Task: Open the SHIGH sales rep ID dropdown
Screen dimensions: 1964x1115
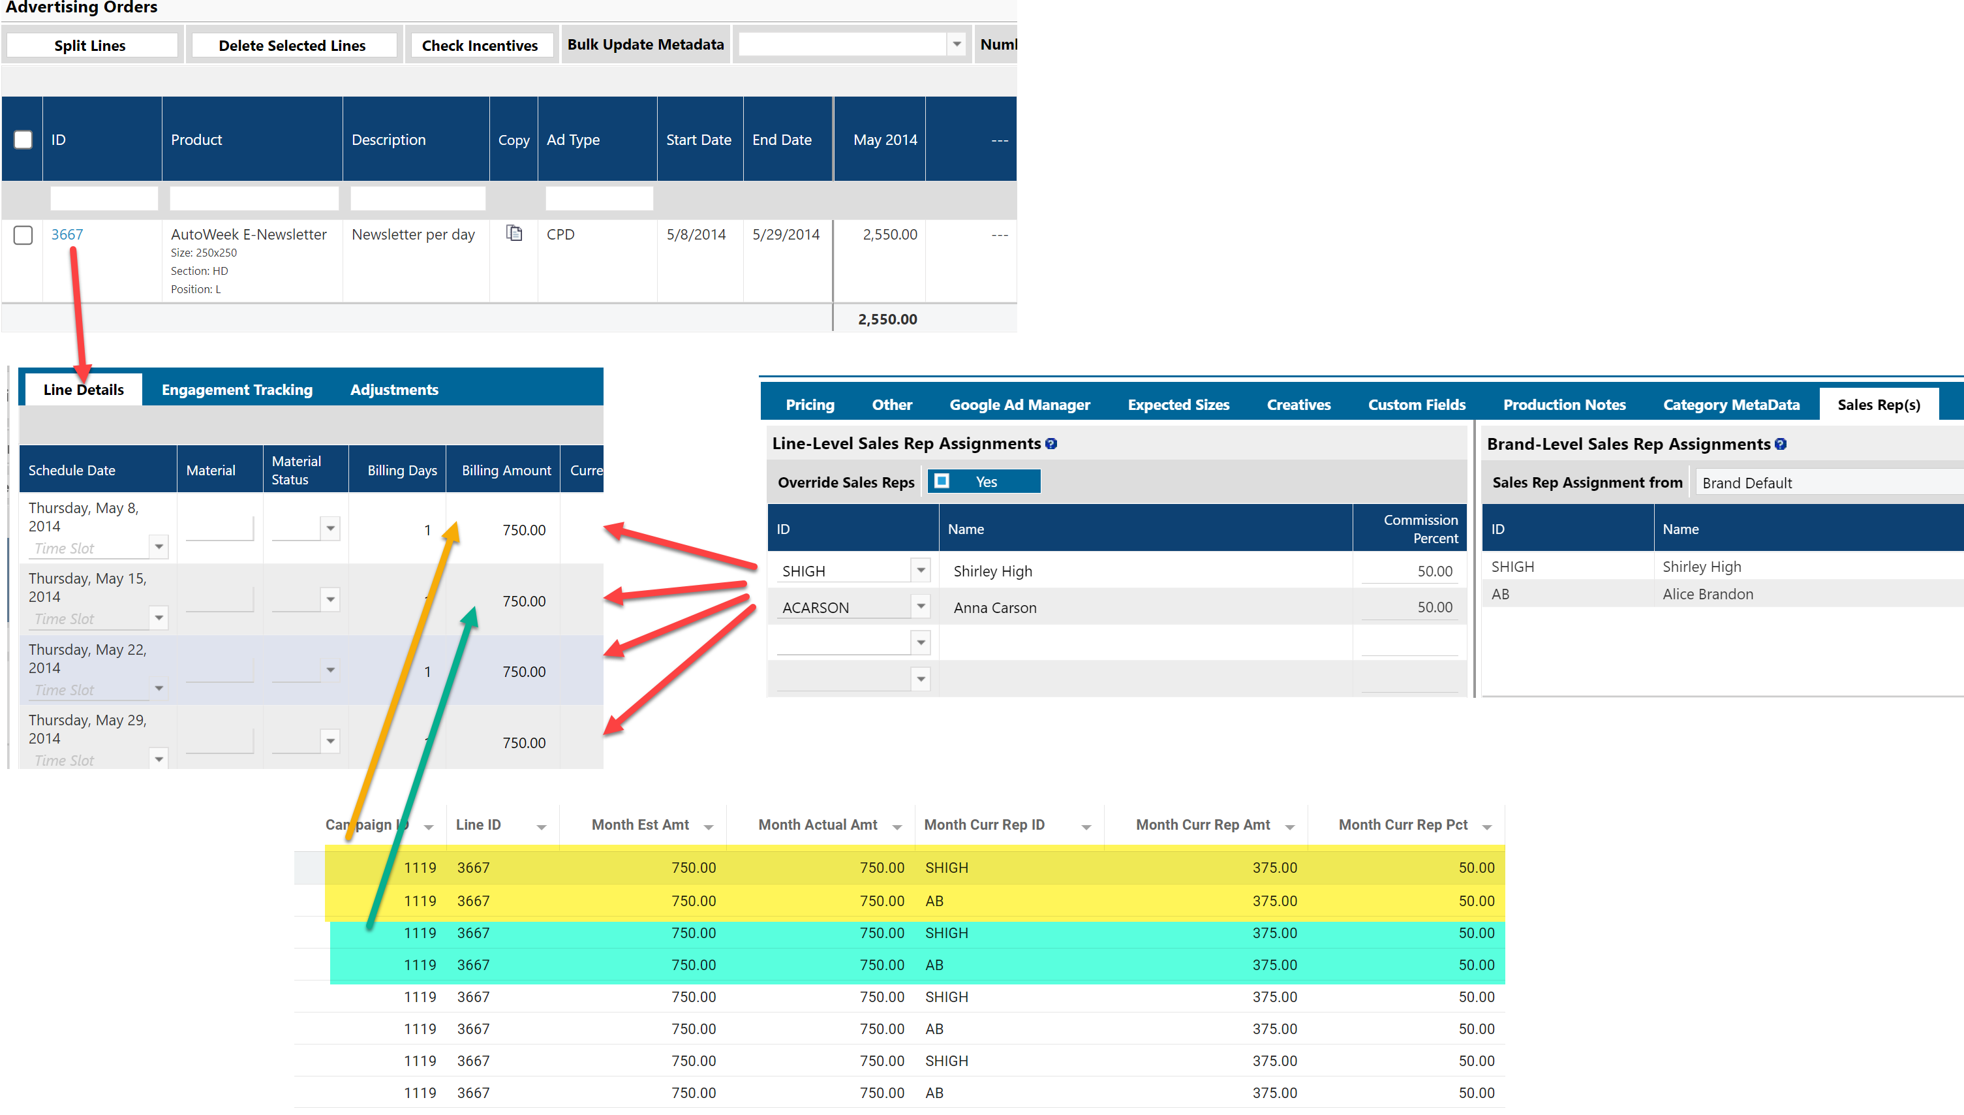Action: (x=921, y=571)
